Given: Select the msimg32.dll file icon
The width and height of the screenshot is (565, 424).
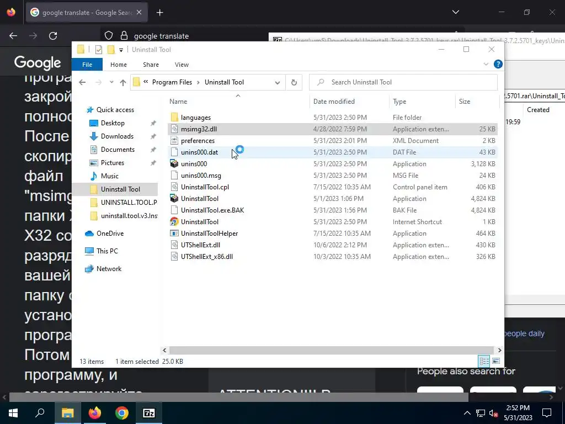Looking at the screenshot, I should 174,129.
